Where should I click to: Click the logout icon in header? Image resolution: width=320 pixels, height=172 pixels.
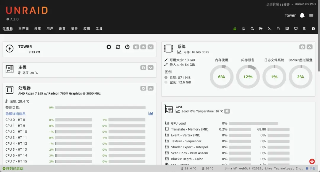tap(261, 29)
